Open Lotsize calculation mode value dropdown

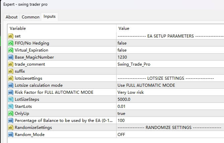coord(146,85)
